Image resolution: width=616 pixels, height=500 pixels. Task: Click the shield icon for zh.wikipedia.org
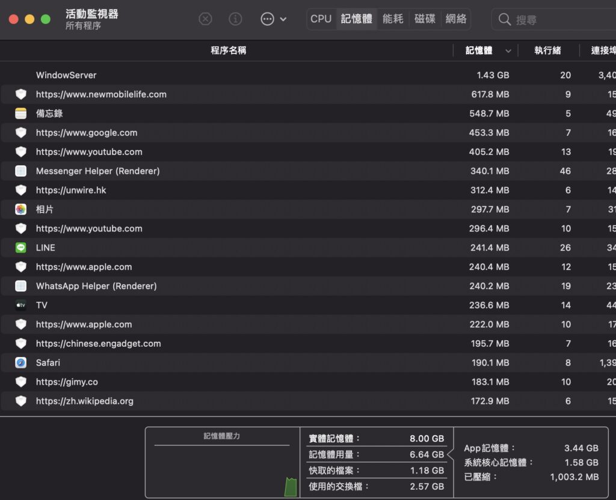tap(21, 401)
